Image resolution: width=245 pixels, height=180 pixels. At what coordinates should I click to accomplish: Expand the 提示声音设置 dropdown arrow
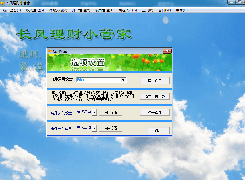coord(124,80)
